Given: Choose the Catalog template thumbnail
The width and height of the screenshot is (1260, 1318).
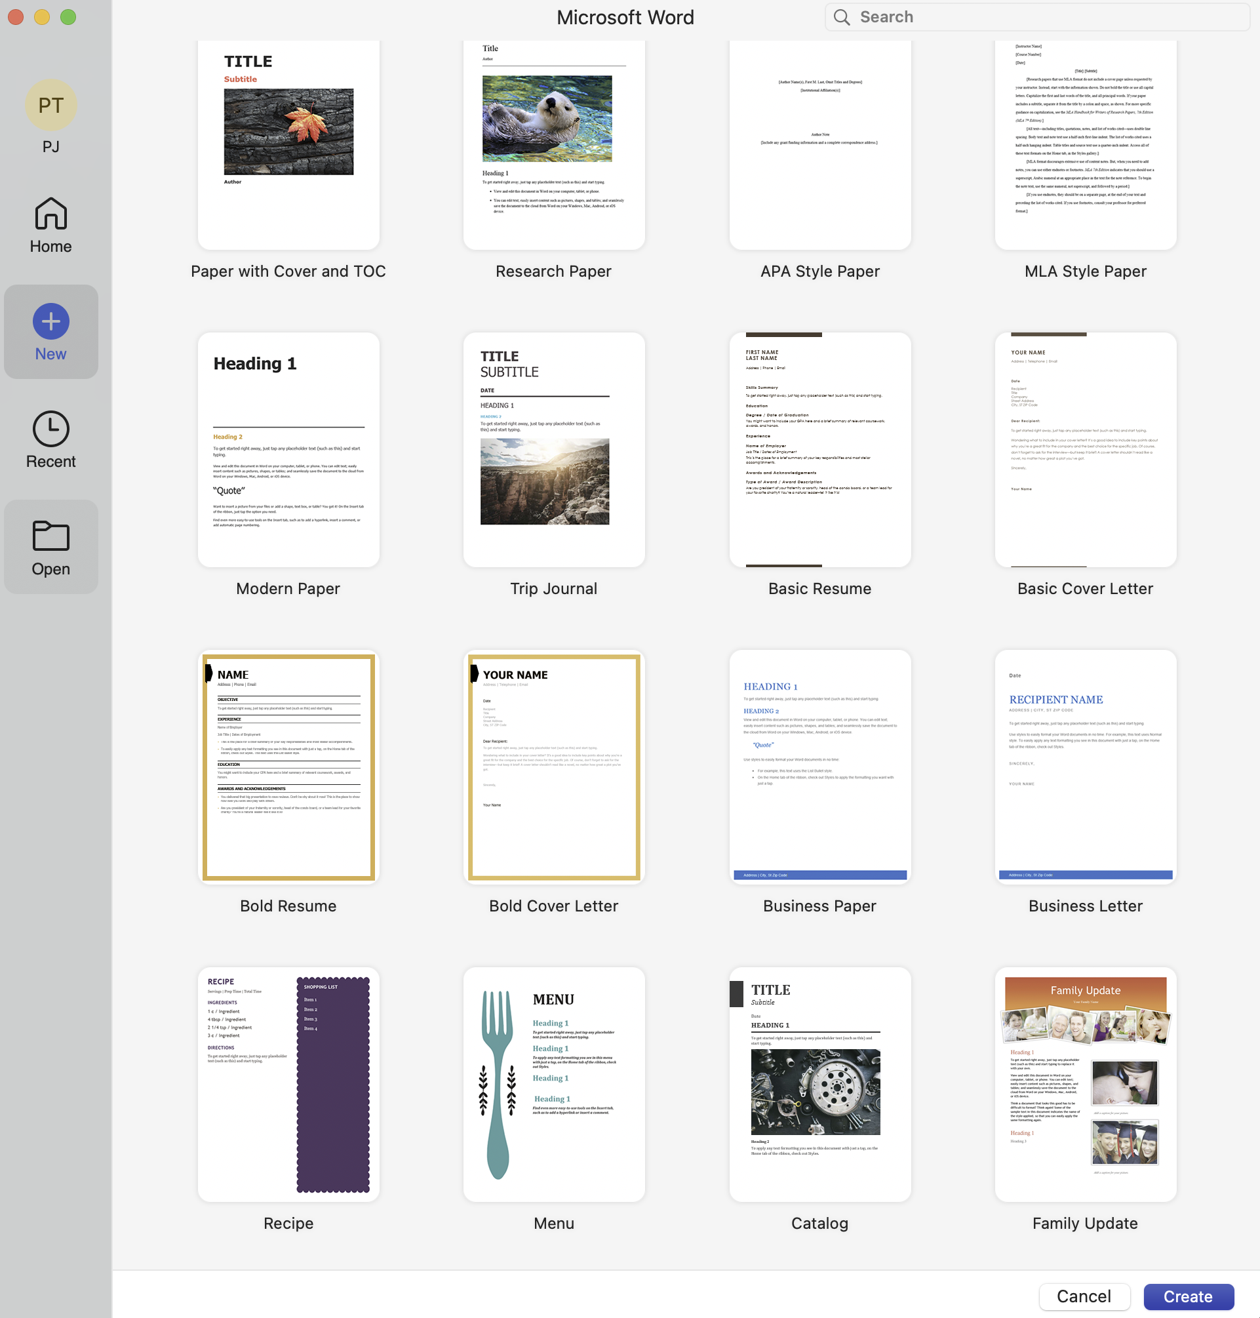Looking at the screenshot, I should pos(819,1083).
